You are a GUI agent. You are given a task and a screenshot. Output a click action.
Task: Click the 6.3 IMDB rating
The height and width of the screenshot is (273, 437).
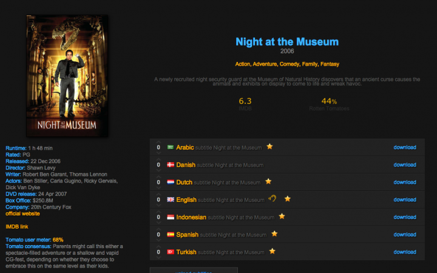(245, 101)
